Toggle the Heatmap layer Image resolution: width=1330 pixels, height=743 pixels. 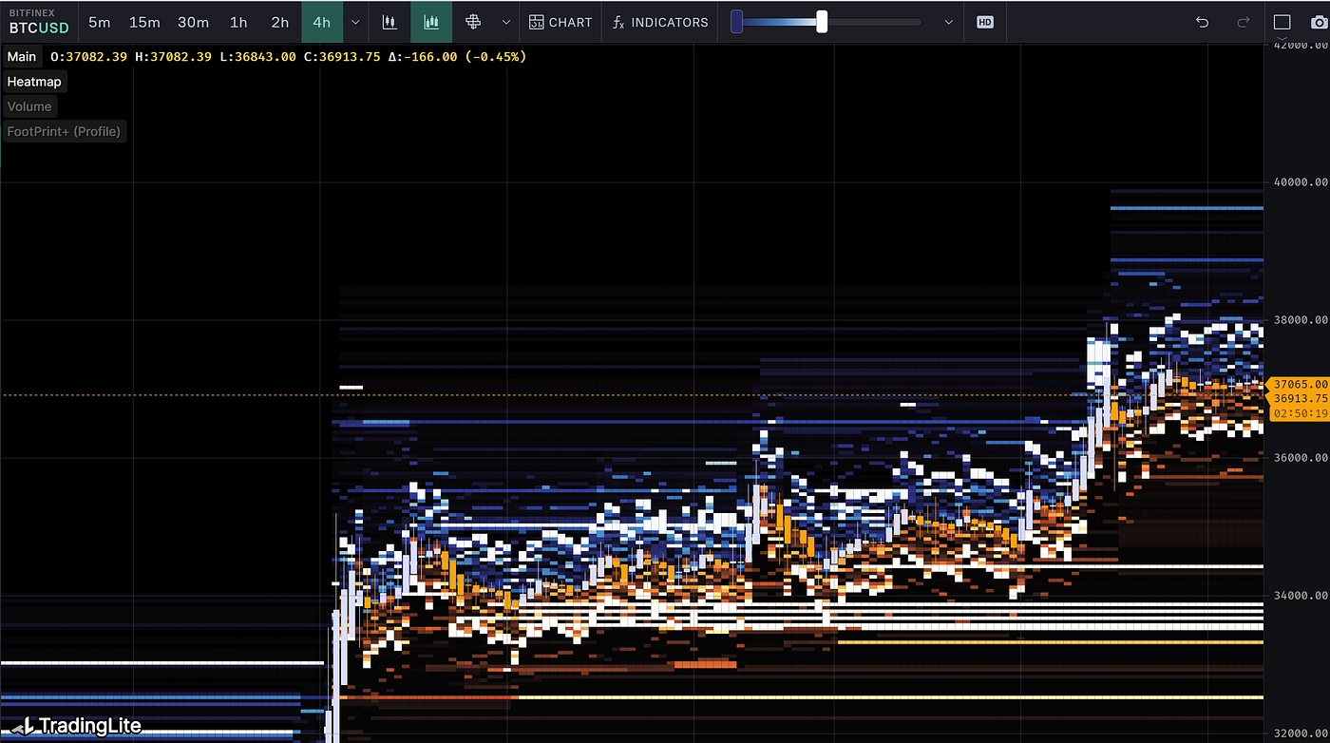[x=34, y=82]
